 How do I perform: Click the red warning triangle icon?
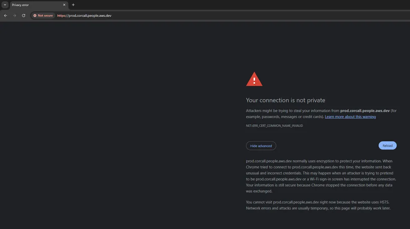254,79
